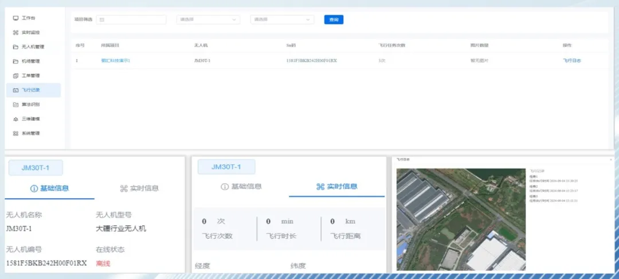Switch to the 实时信息 tab in left panel
This screenshot has width=619, height=279.
click(x=139, y=188)
